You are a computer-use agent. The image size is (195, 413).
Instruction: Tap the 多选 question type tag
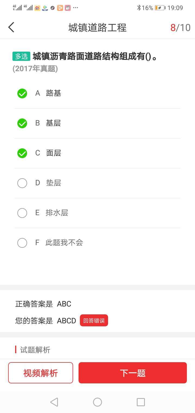[x=21, y=57]
